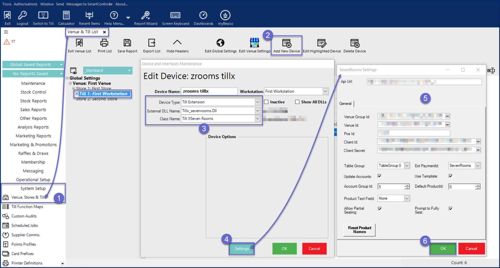
Task: Open Scheduled Jobs
Action: pos(25,225)
